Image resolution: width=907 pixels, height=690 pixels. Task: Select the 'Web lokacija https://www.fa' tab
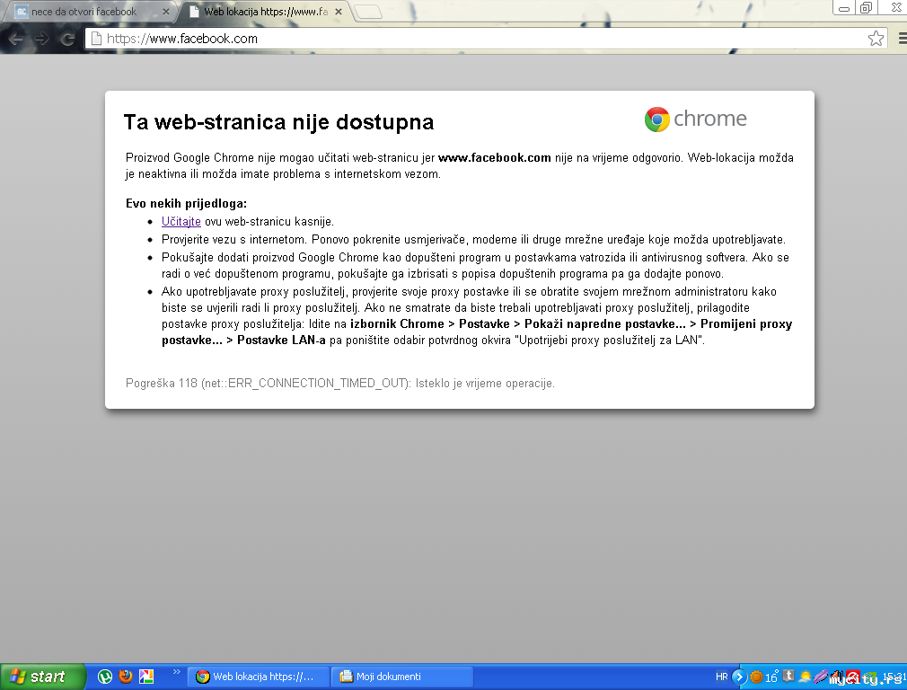pyautogui.click(x=265, y=12)
